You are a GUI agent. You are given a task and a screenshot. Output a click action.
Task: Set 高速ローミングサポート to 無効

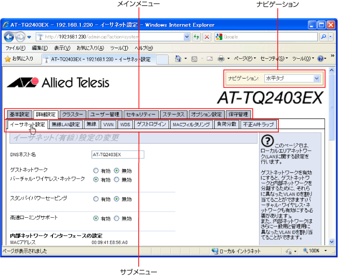[117, 218]
